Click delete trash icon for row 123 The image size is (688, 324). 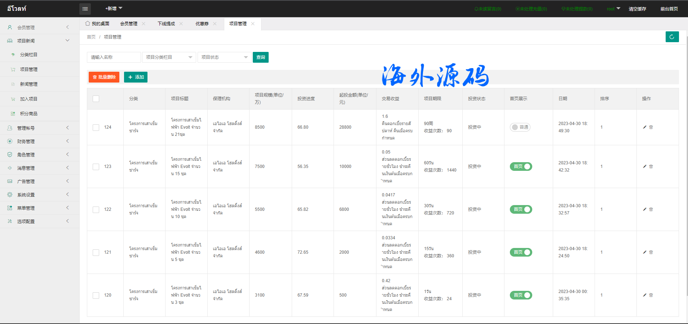coord(651,167)
